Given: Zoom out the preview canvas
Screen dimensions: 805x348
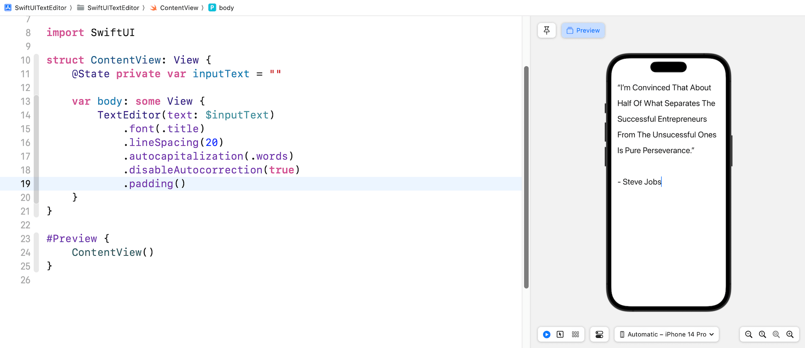Looking at the screenshot, I should 749,334.
